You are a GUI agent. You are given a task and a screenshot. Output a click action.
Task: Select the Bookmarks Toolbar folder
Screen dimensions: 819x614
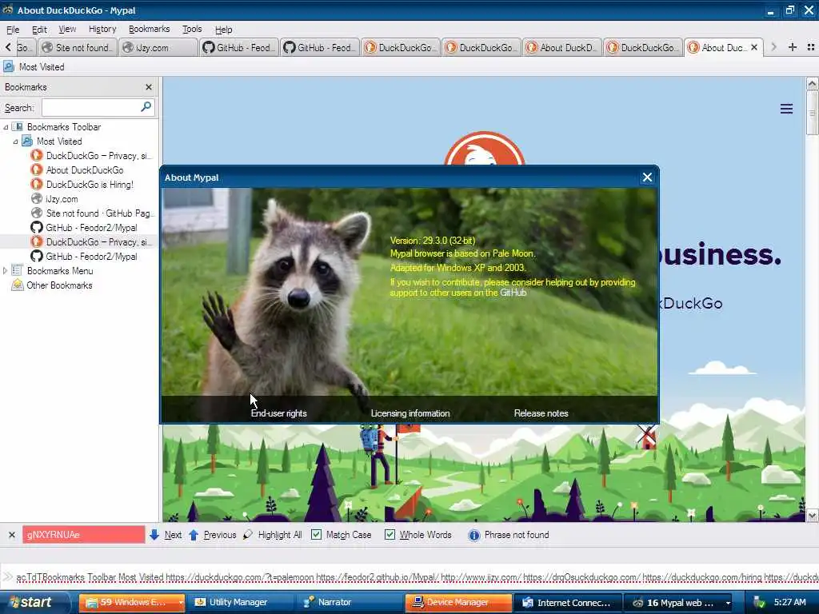pyautogui.click(x=64, y=127)
